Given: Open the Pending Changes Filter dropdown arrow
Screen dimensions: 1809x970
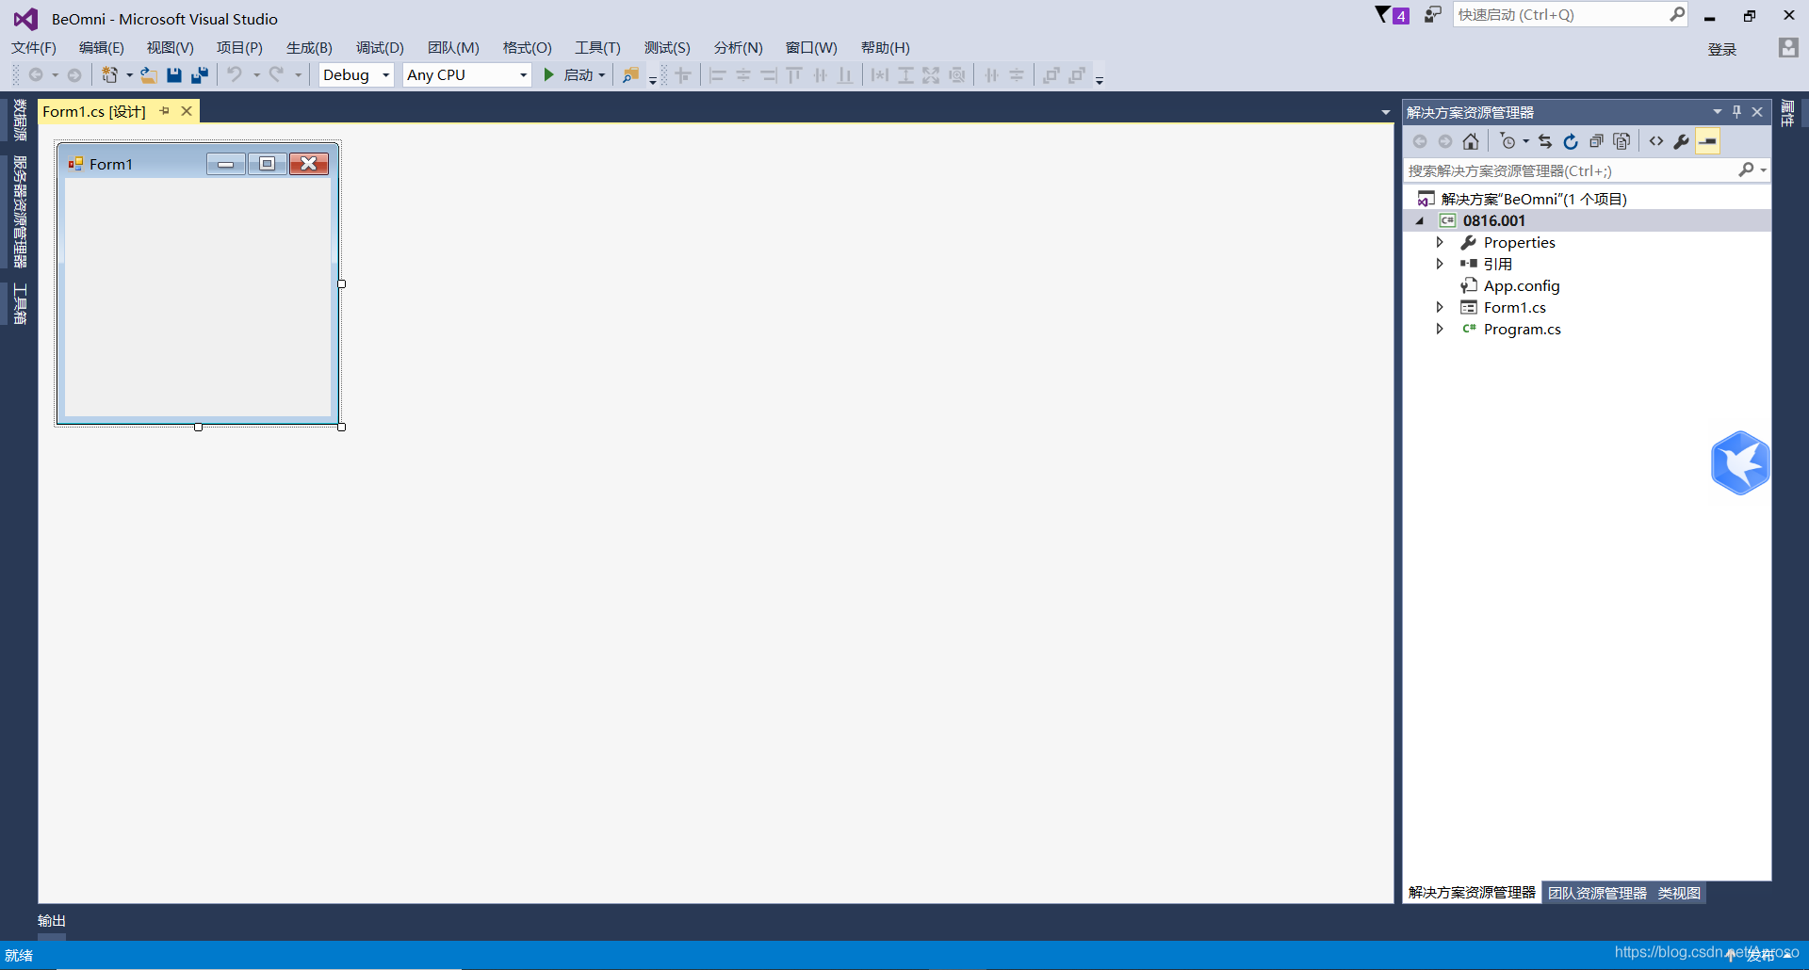Looking at the screenshot, I should point(1526,141).
